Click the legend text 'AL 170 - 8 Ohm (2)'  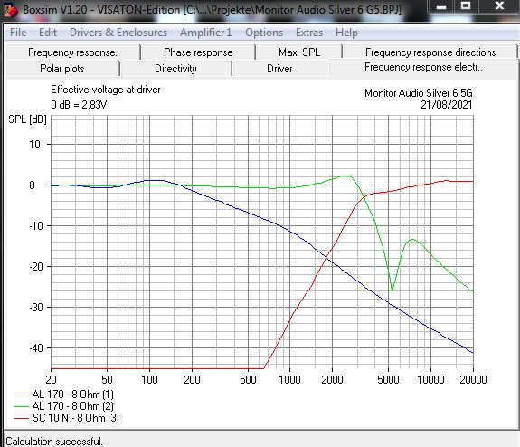[73, 406]
